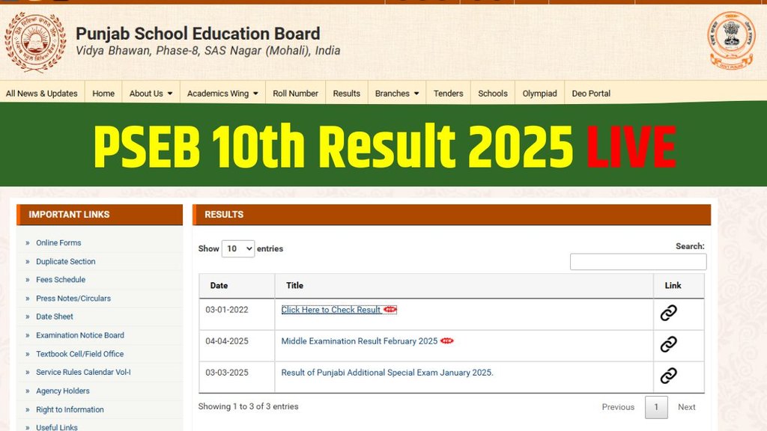Open link icon for Click Here to Check Result row
Screen dimensions: 767x431
[668, 313]
